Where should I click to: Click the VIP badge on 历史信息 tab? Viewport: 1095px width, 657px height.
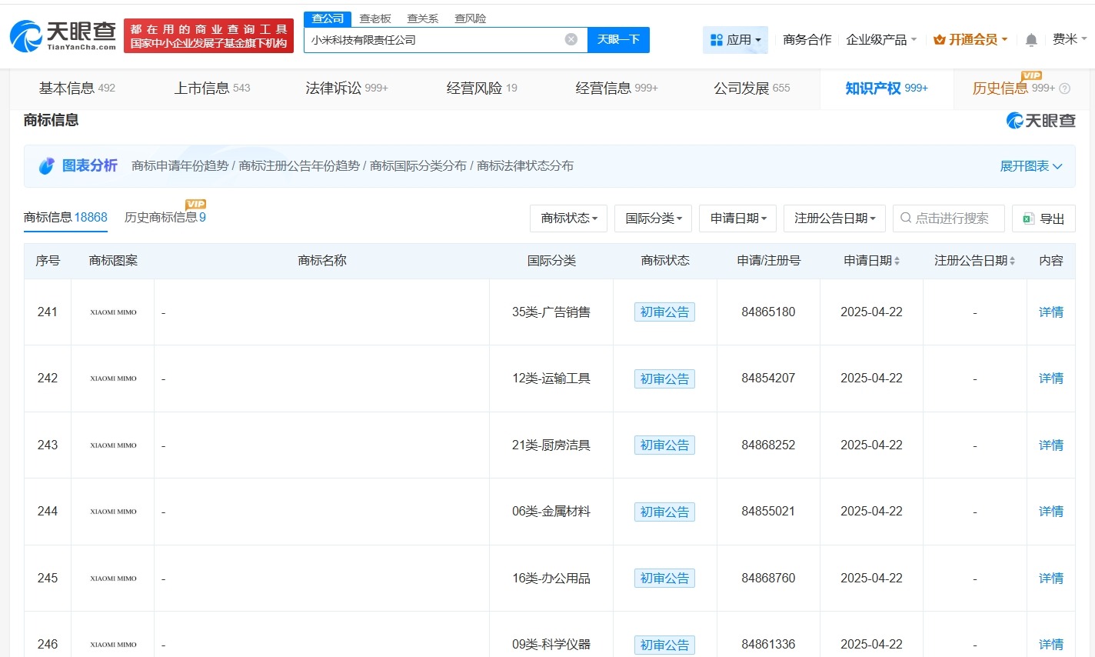point(1030,76)
